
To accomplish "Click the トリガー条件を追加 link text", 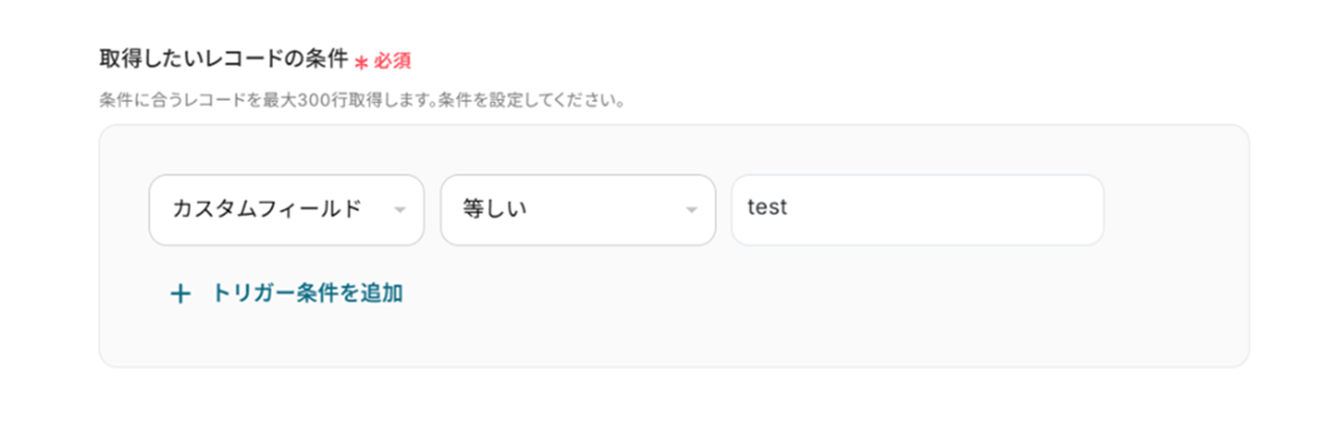I will click(307, 293).
